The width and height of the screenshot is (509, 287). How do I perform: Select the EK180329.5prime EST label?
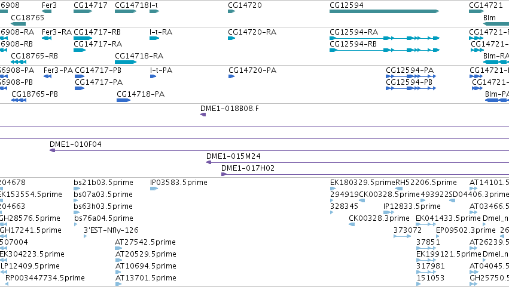362,183
